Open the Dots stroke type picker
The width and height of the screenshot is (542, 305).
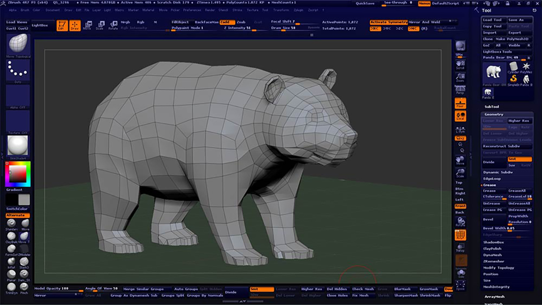click(x=18, y=70)
